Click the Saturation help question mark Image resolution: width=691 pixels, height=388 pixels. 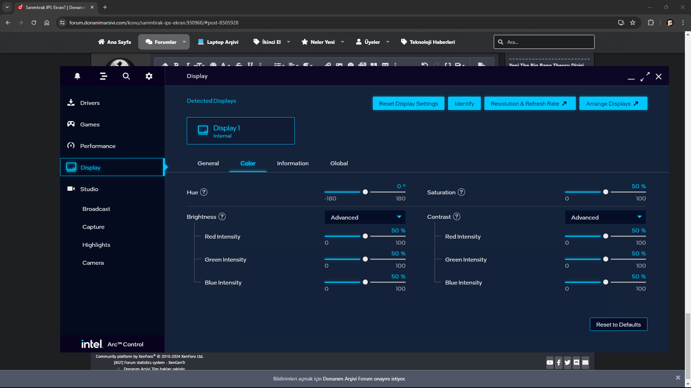461,192
